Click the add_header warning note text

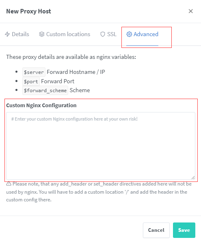click(x=99, y=192)
